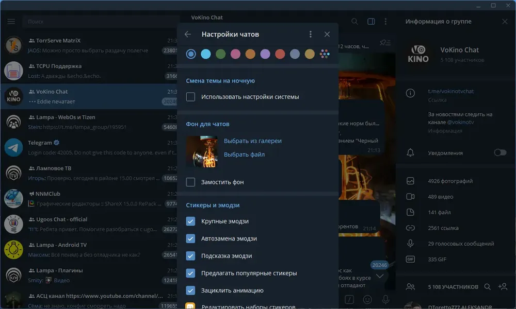The image size is (516, 309).
Task: Open custom multicolor accent picker
Action: point(325,54)
